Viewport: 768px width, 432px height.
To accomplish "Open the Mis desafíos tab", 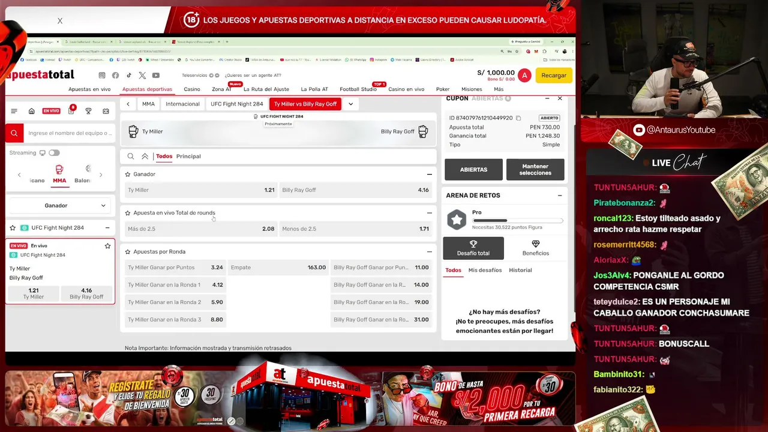I will (x=485, y=271).
